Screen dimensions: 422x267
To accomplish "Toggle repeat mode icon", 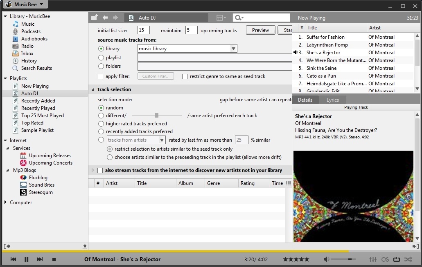I will [x=397, y=259].
